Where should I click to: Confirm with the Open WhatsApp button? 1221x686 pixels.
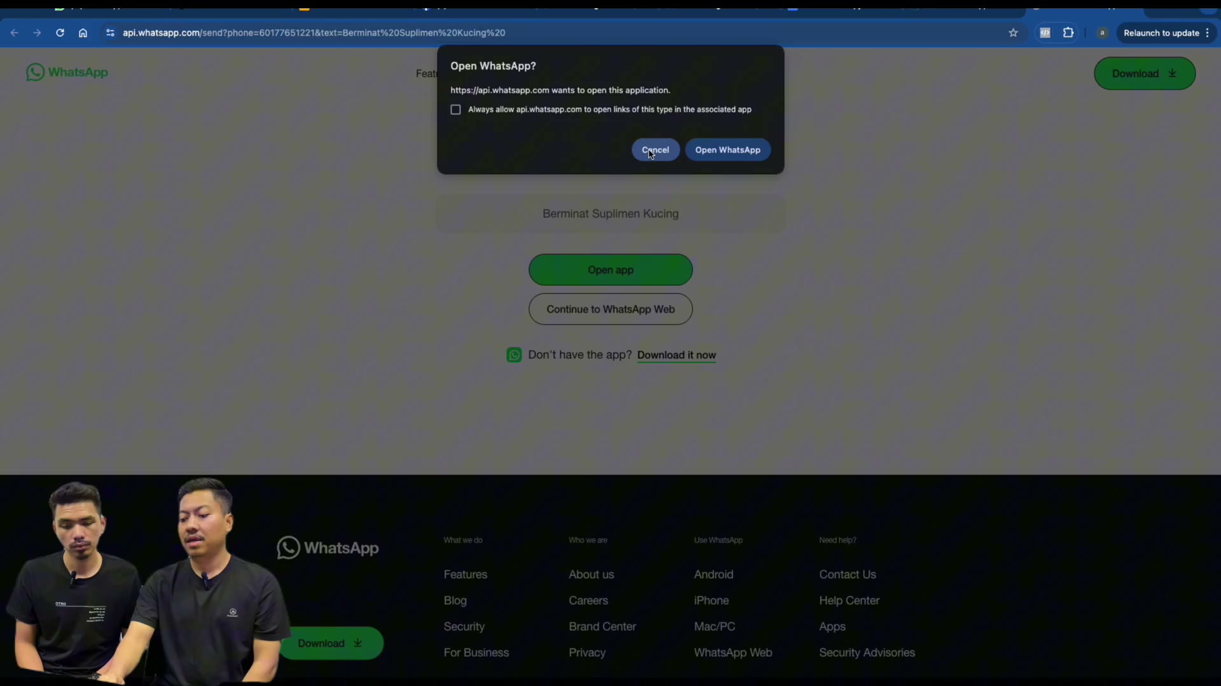point(728,150)
